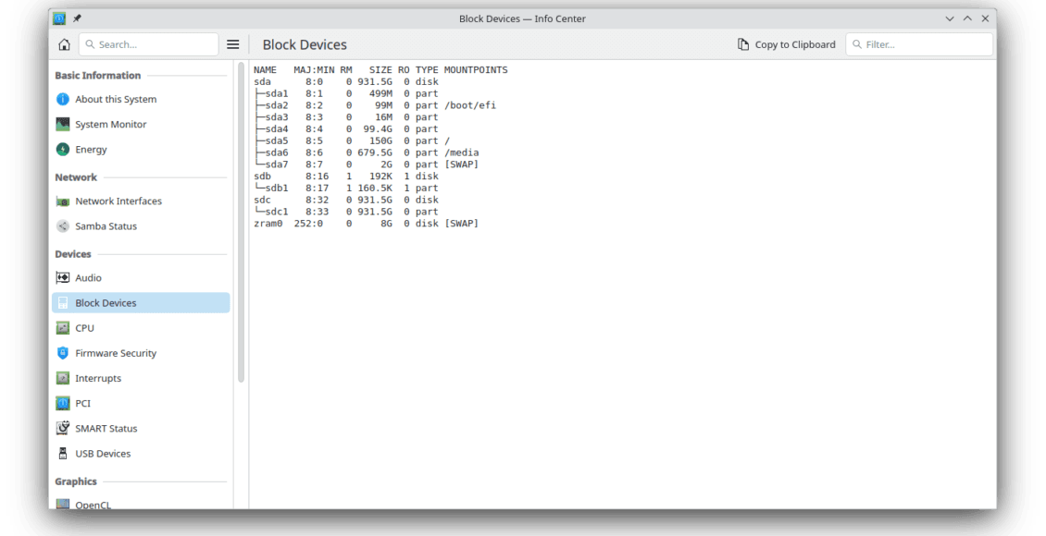Open SMART Status page
Viewport: 1046px width, 536px height.
106,428
